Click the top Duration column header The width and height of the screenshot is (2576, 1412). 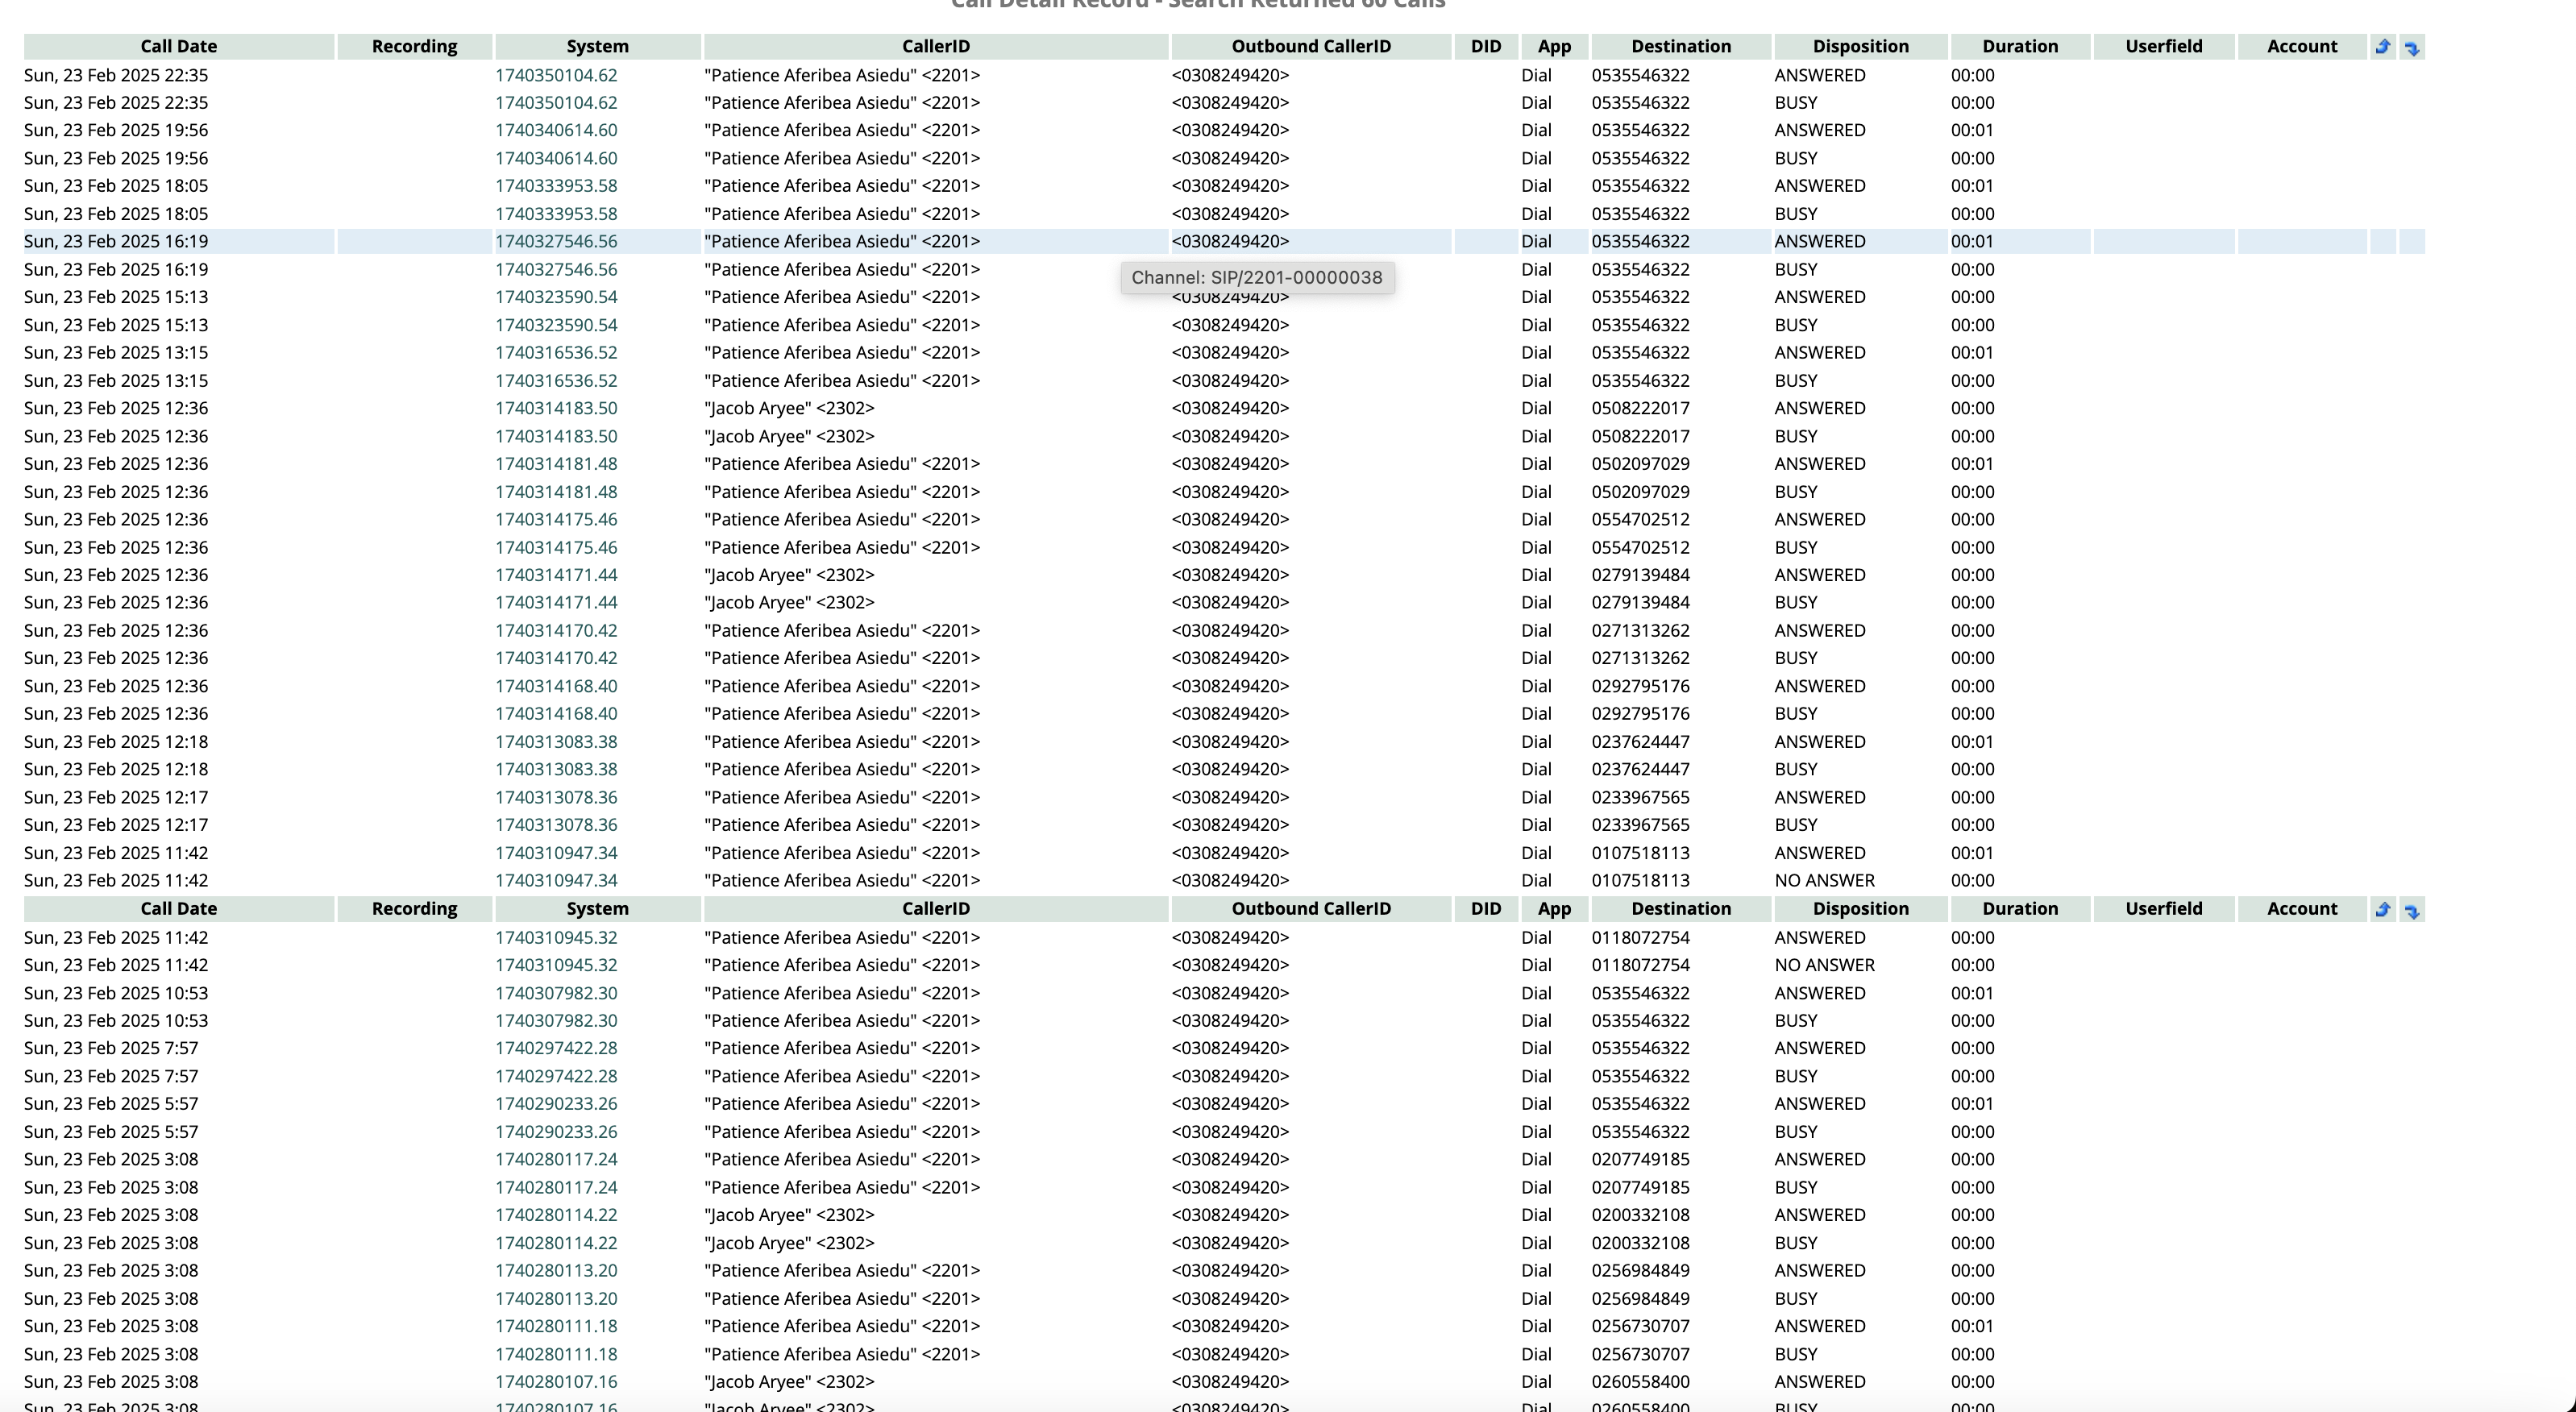tap(2019, 46)
